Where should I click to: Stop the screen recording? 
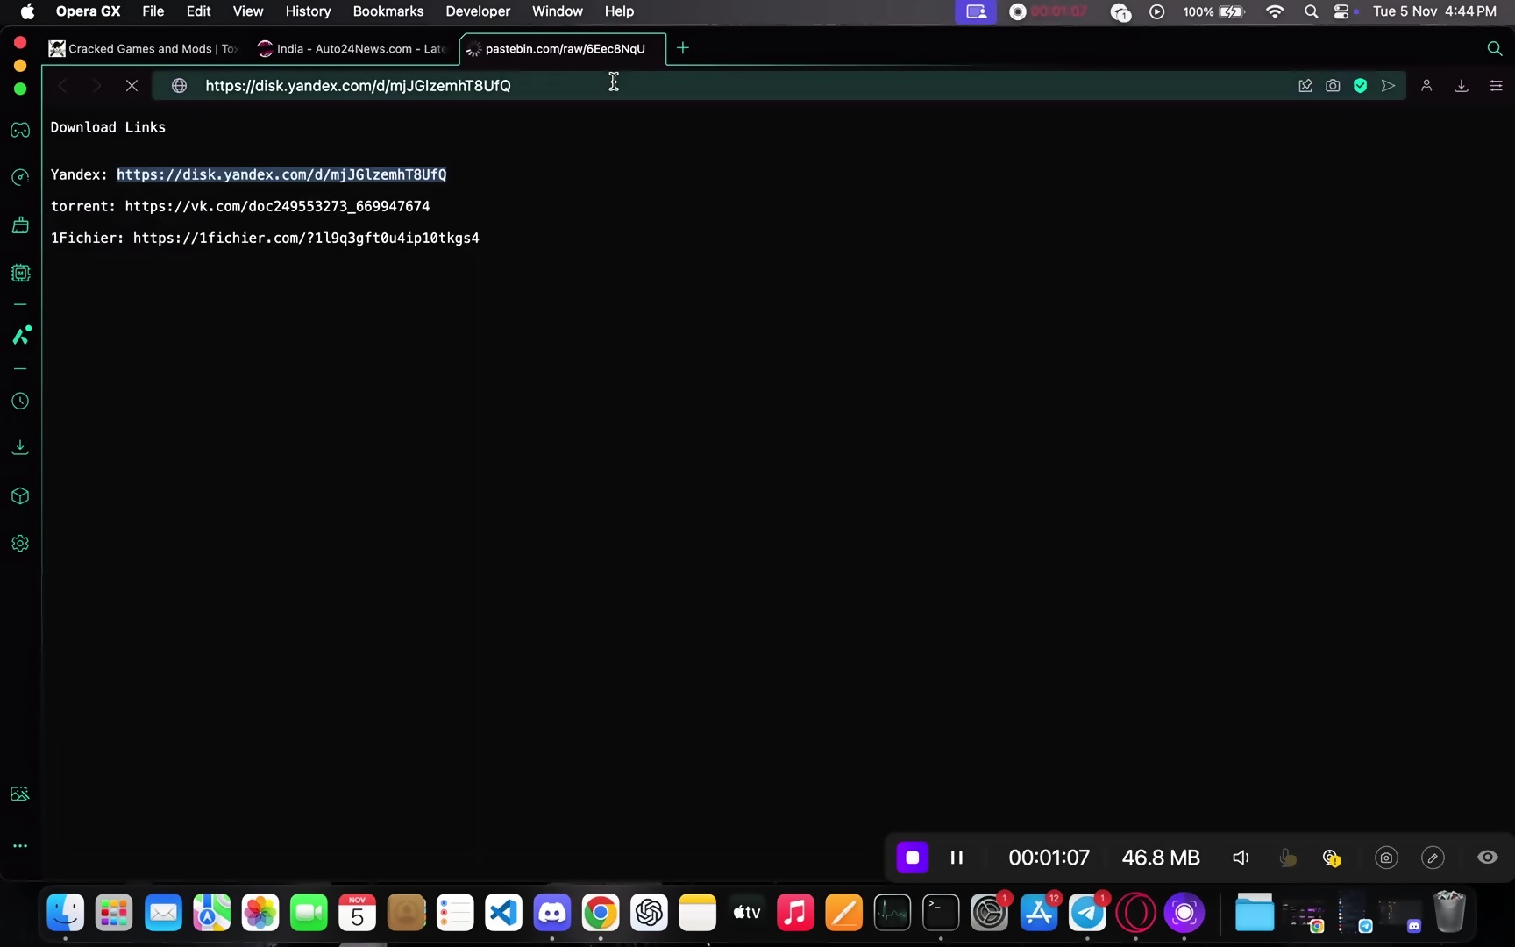tap(912, 858)
